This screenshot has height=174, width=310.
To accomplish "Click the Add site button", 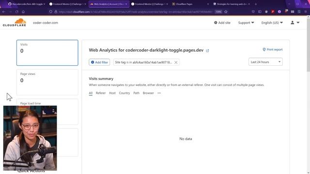I will pos(222,23).
